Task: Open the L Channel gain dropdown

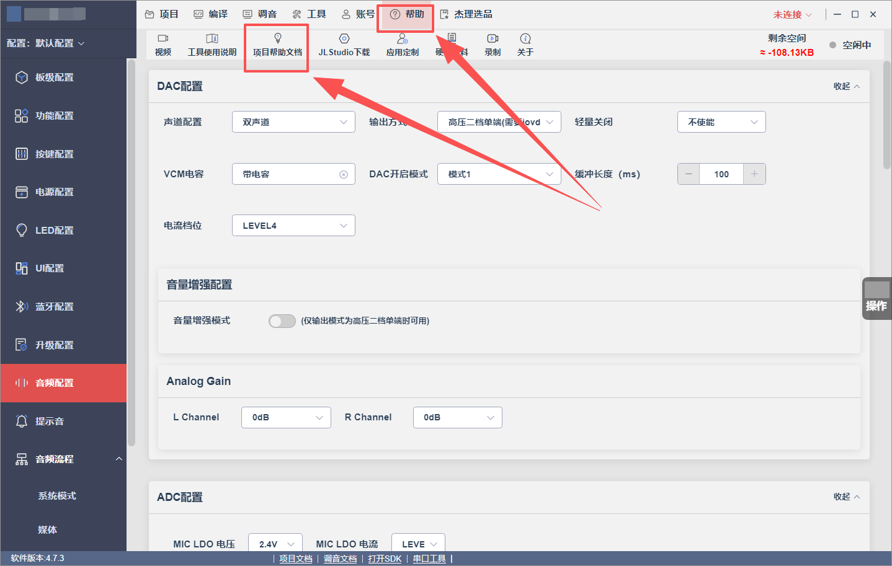Action: (286, 418)
